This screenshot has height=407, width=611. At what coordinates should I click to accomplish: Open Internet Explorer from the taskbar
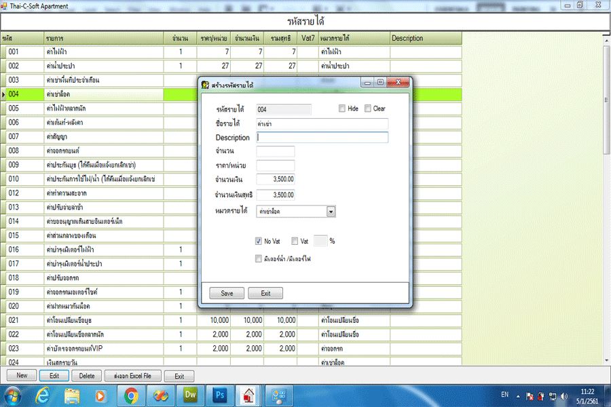pyautogui.click(x=44, y=395)
